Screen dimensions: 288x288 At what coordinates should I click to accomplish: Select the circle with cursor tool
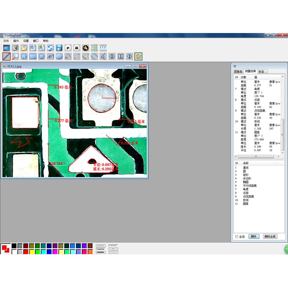[24, 56]
